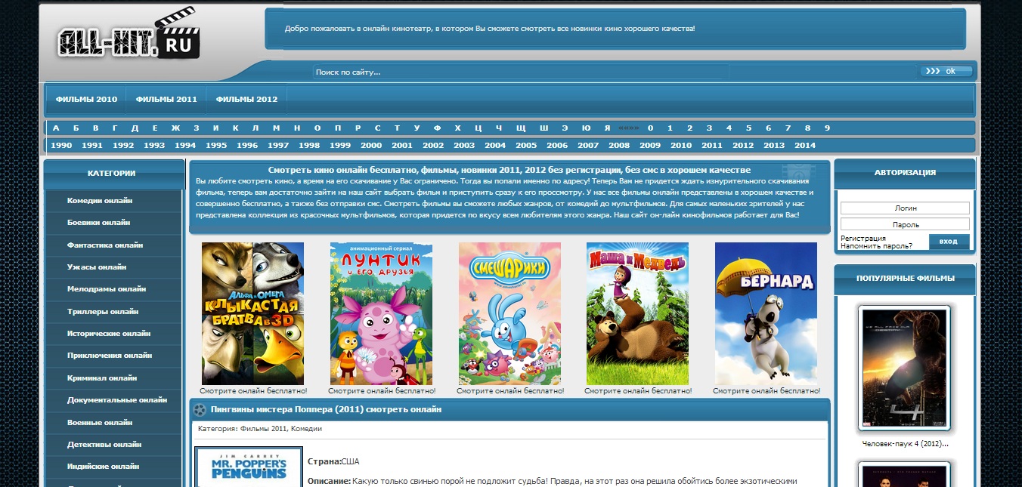Open the Бернард cartoon poster
Viewport: 1022px width, 487px height.
(x=766, y=313)
